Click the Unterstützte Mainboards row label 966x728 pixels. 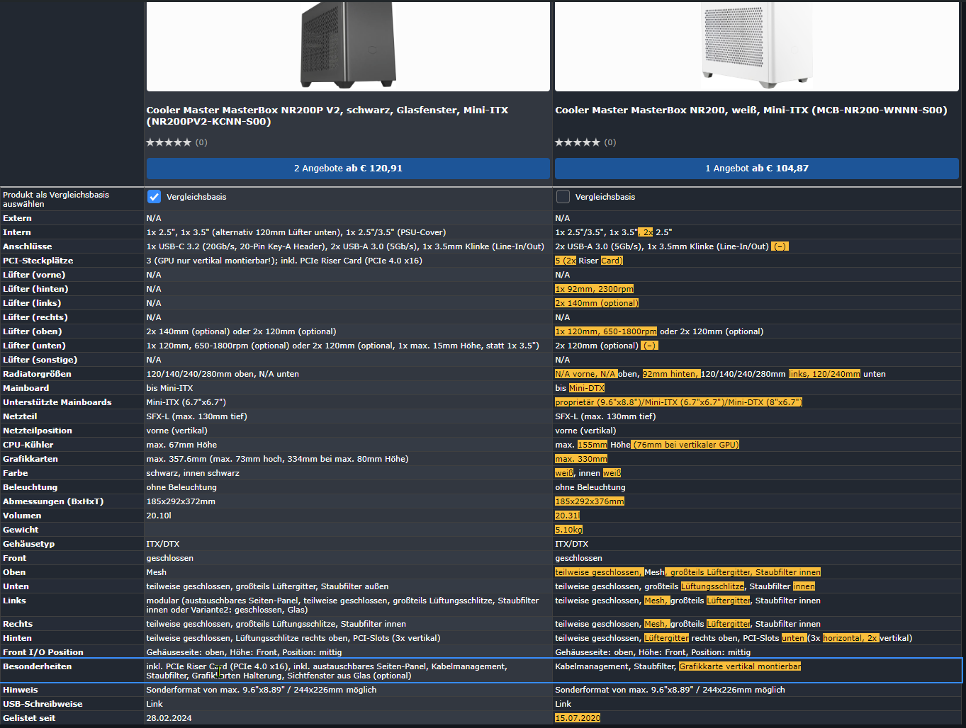(57, 402)
